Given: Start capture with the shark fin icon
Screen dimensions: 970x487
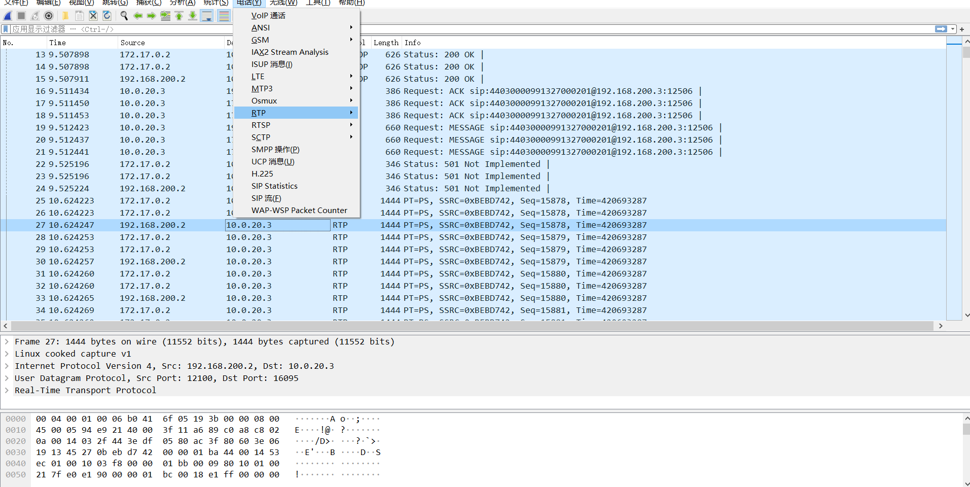Looking at the screenshot, I should [8, 16].
